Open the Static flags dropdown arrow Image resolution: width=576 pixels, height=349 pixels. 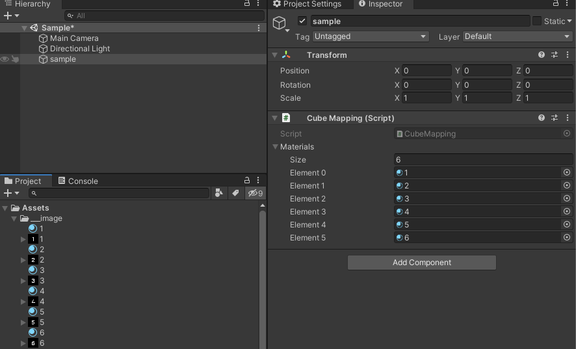[x=569, y=21]
